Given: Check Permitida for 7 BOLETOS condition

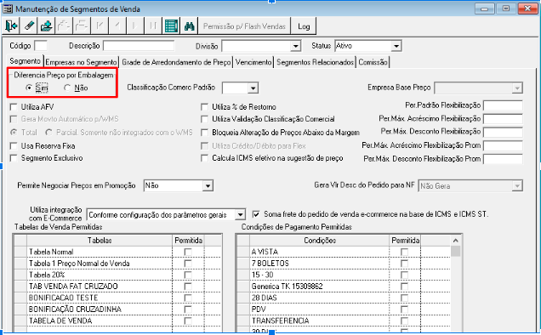Looking at the screenshot, I should tap(404, 264).
